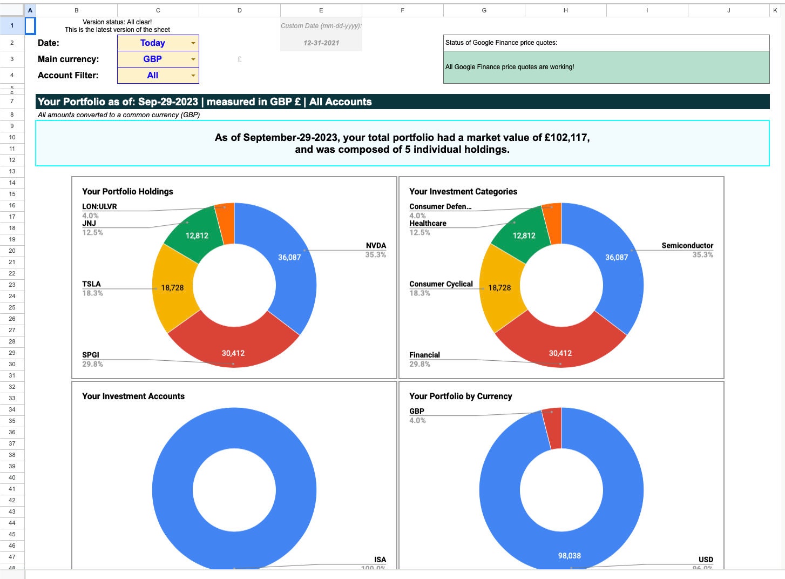785x579 pixels.
Task: Click the Custom Date cell showing 12-31-2021
Action: click(321, 43)
